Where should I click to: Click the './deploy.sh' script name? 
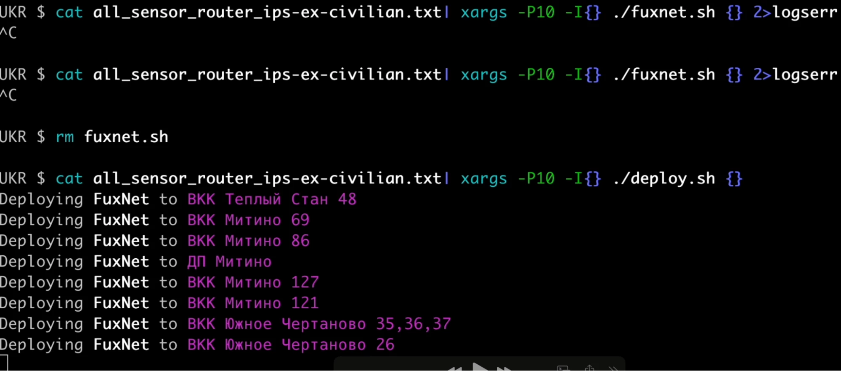coord(664,179)
